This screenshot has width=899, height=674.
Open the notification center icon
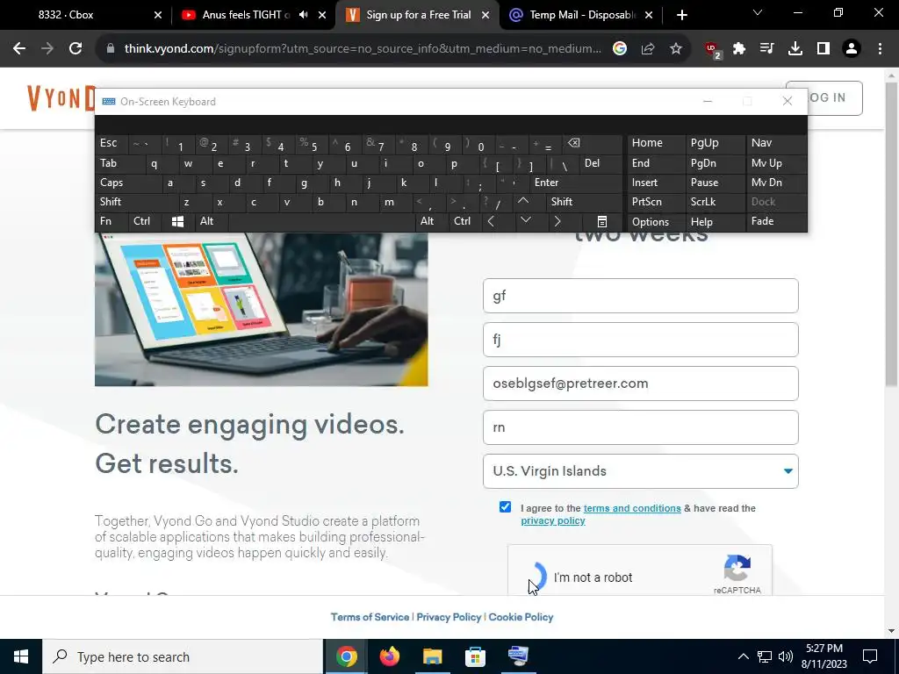(x=870, y=656)
